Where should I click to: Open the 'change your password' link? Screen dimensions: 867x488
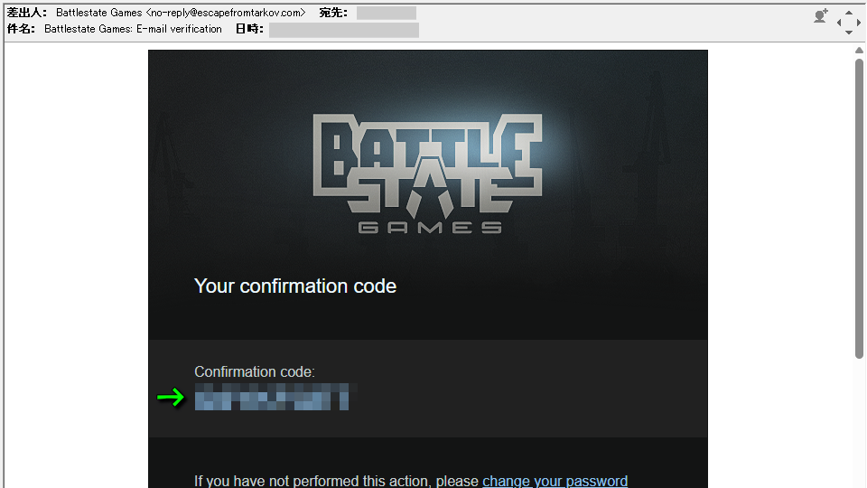555,481
